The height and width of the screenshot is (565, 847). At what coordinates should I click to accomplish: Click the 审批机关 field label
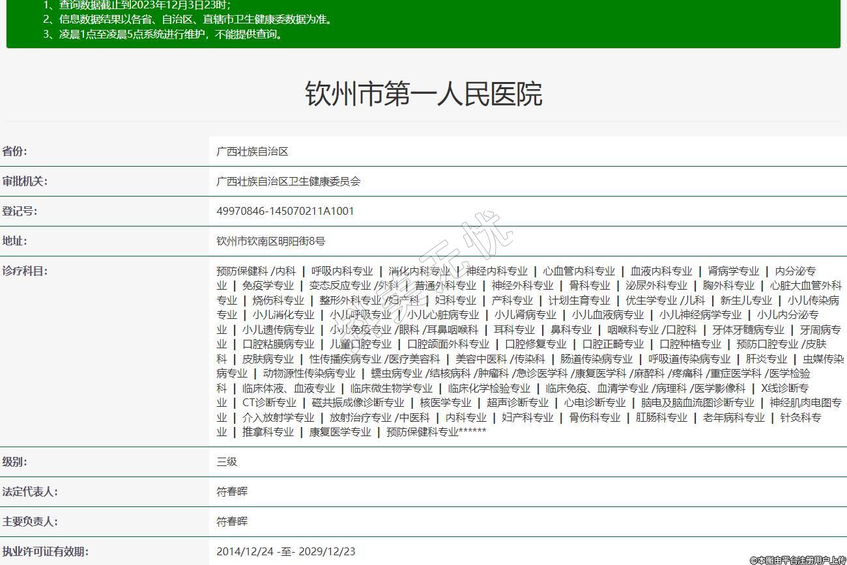tap(25, 181)
